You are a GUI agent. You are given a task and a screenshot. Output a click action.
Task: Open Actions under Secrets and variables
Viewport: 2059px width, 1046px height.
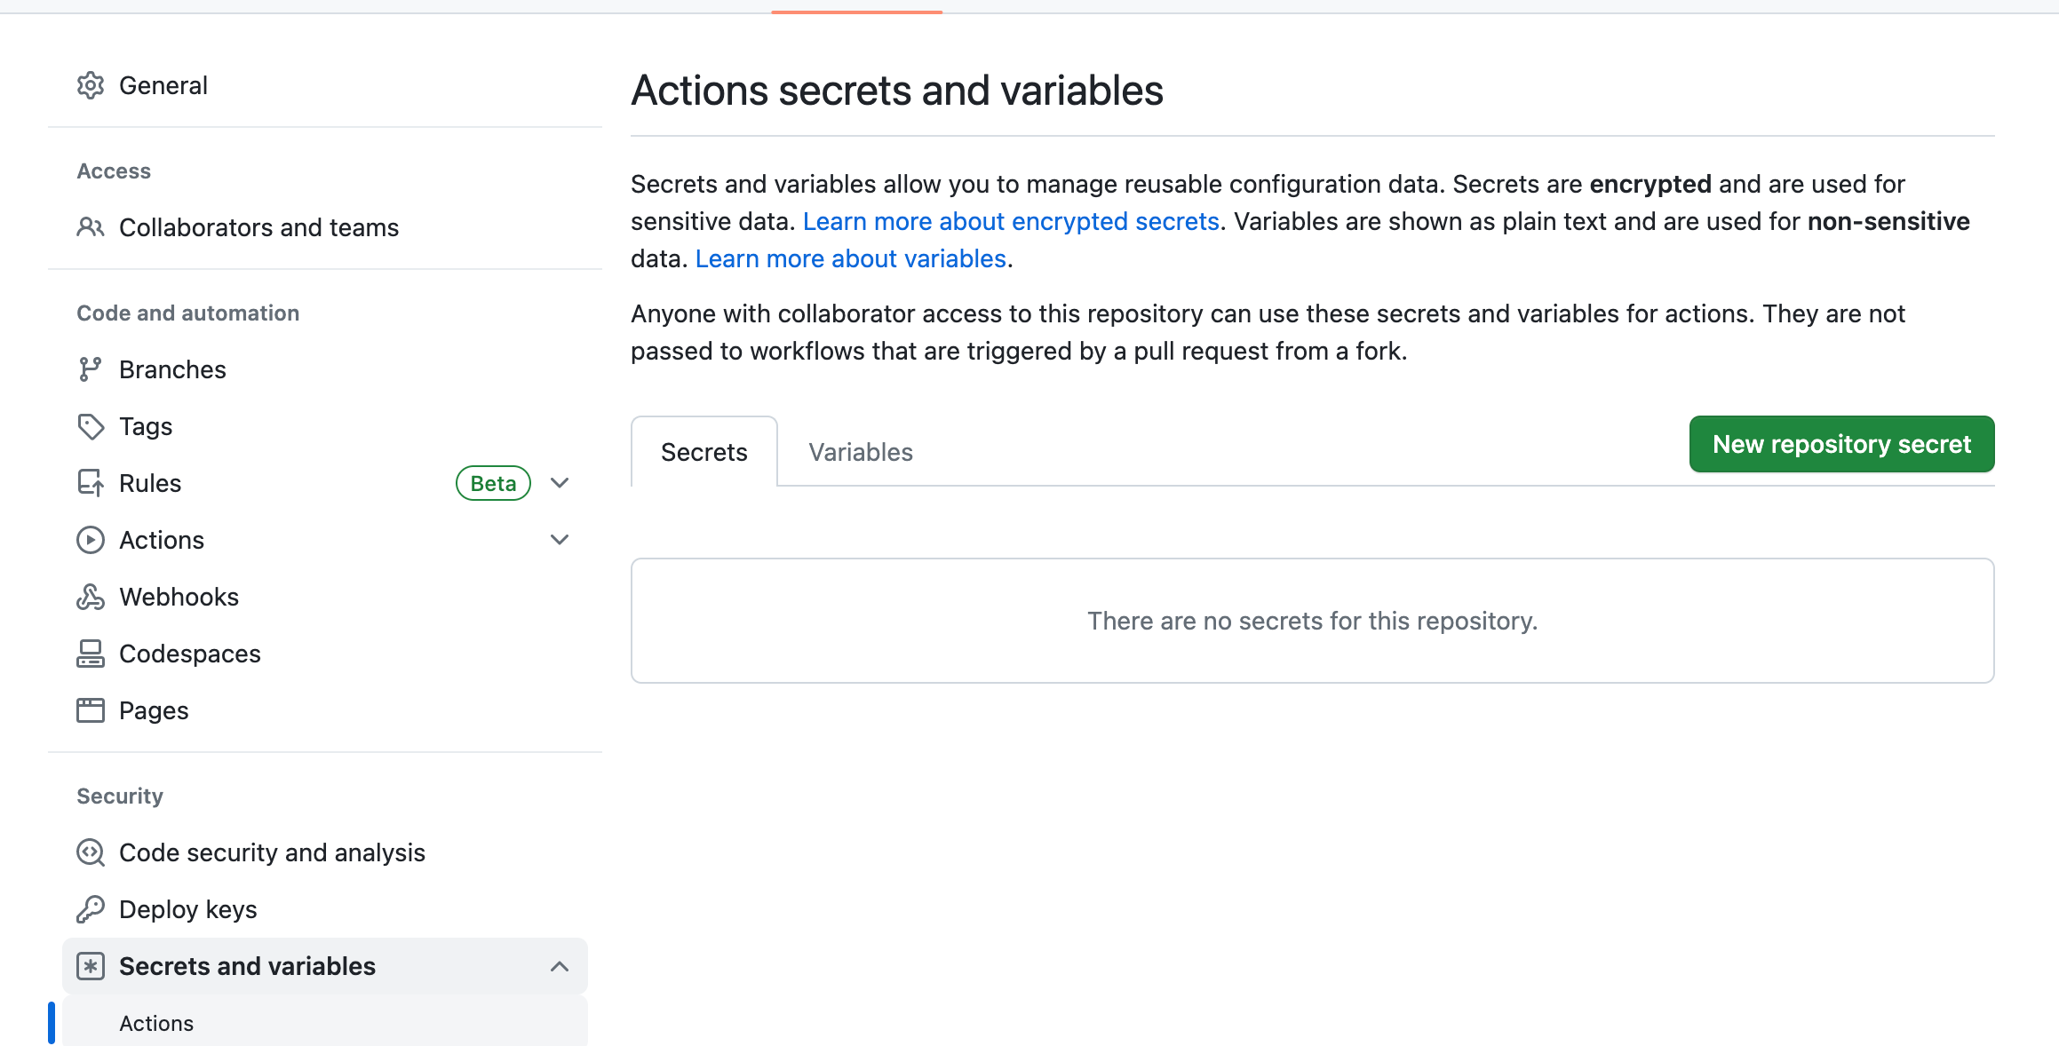click(x=156, y=1023)
